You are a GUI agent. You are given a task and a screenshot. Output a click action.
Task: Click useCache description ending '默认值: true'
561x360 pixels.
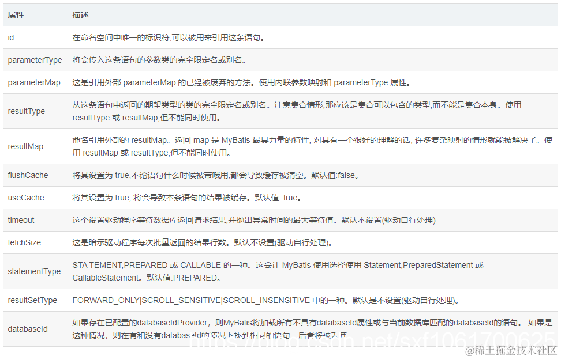(187, 198)
